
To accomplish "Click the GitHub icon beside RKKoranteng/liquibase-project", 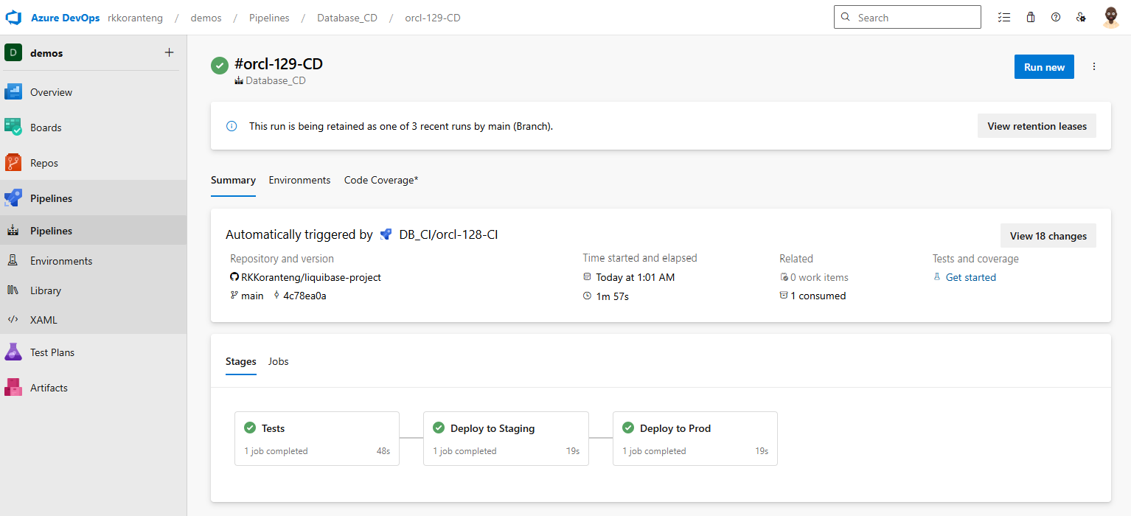I will [x=234, y=277].
